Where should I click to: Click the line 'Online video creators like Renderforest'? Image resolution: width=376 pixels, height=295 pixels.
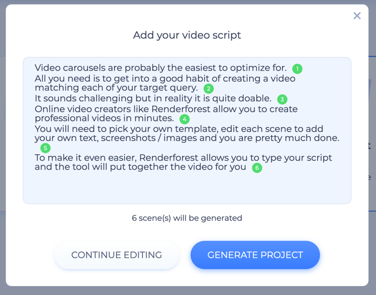click(166, 109)
